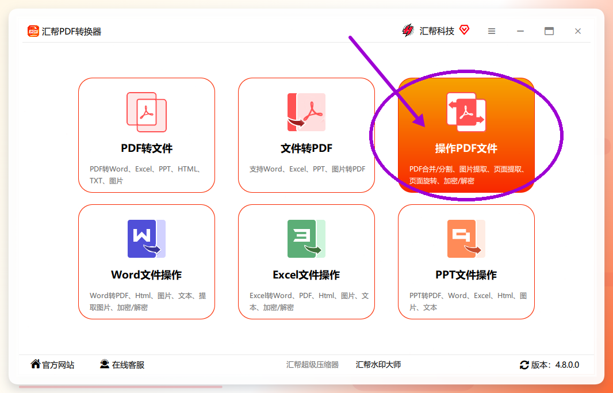The height and width of the screenshot is (393, 613).
Task: Click the 汇帮PDF转换器 logo icon
Action: click(33, 31)
